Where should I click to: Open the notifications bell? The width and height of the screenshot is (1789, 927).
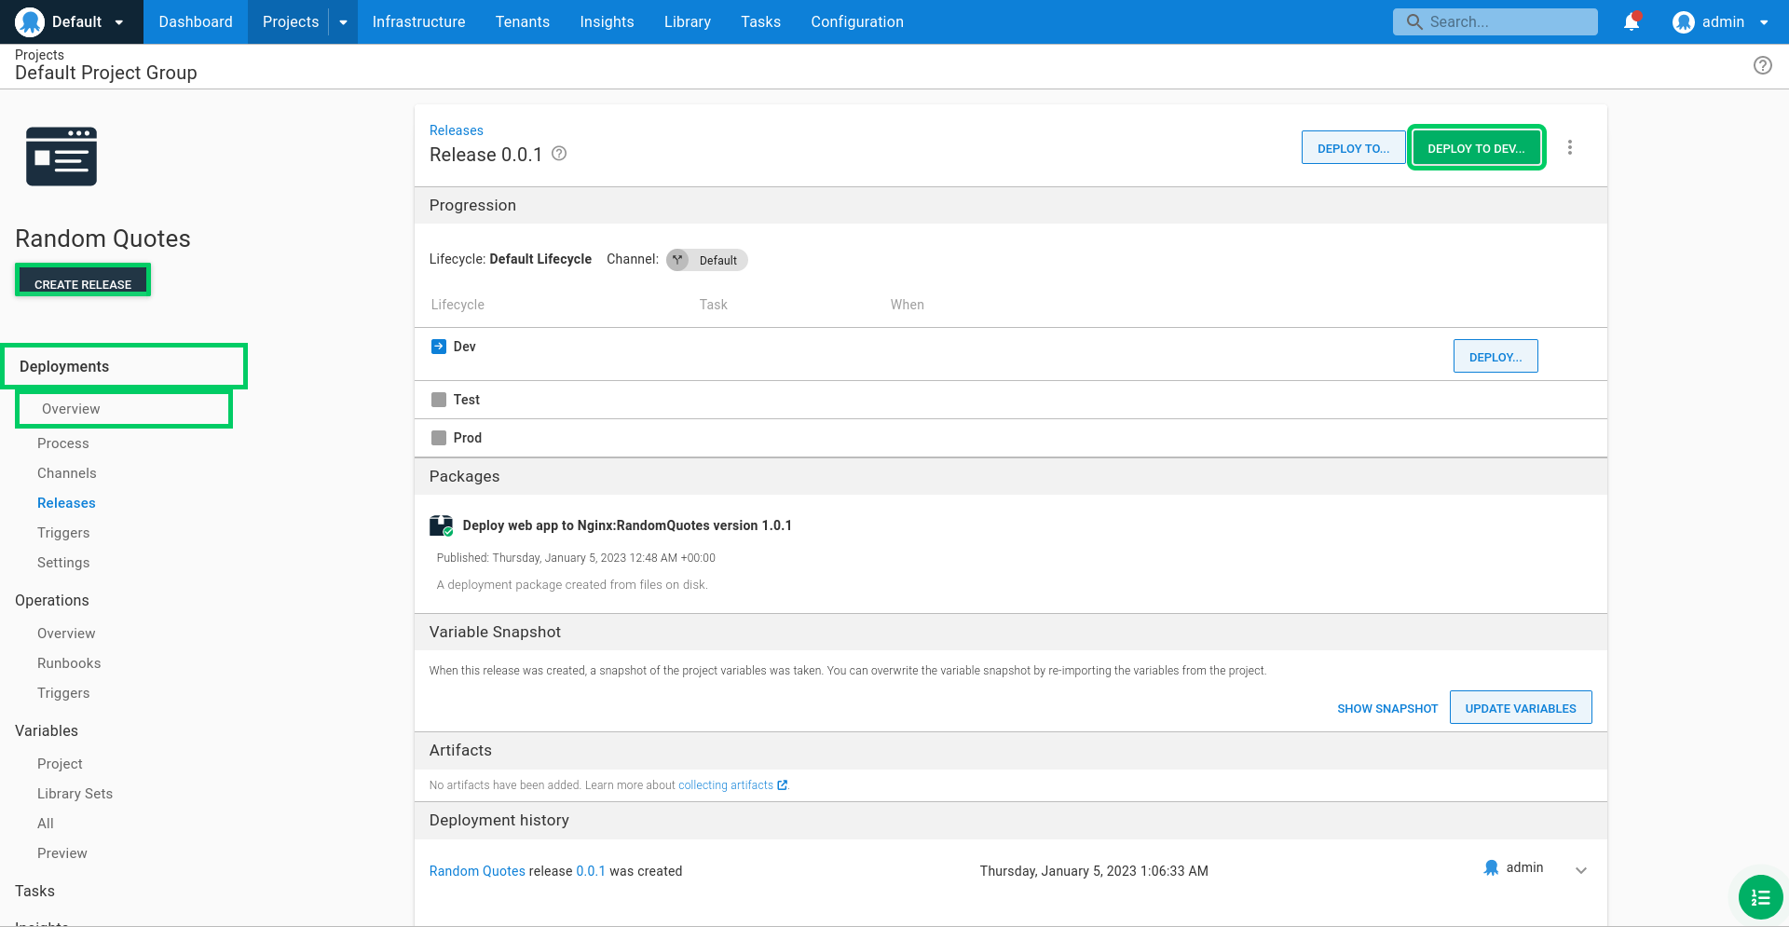point(1632,21)
